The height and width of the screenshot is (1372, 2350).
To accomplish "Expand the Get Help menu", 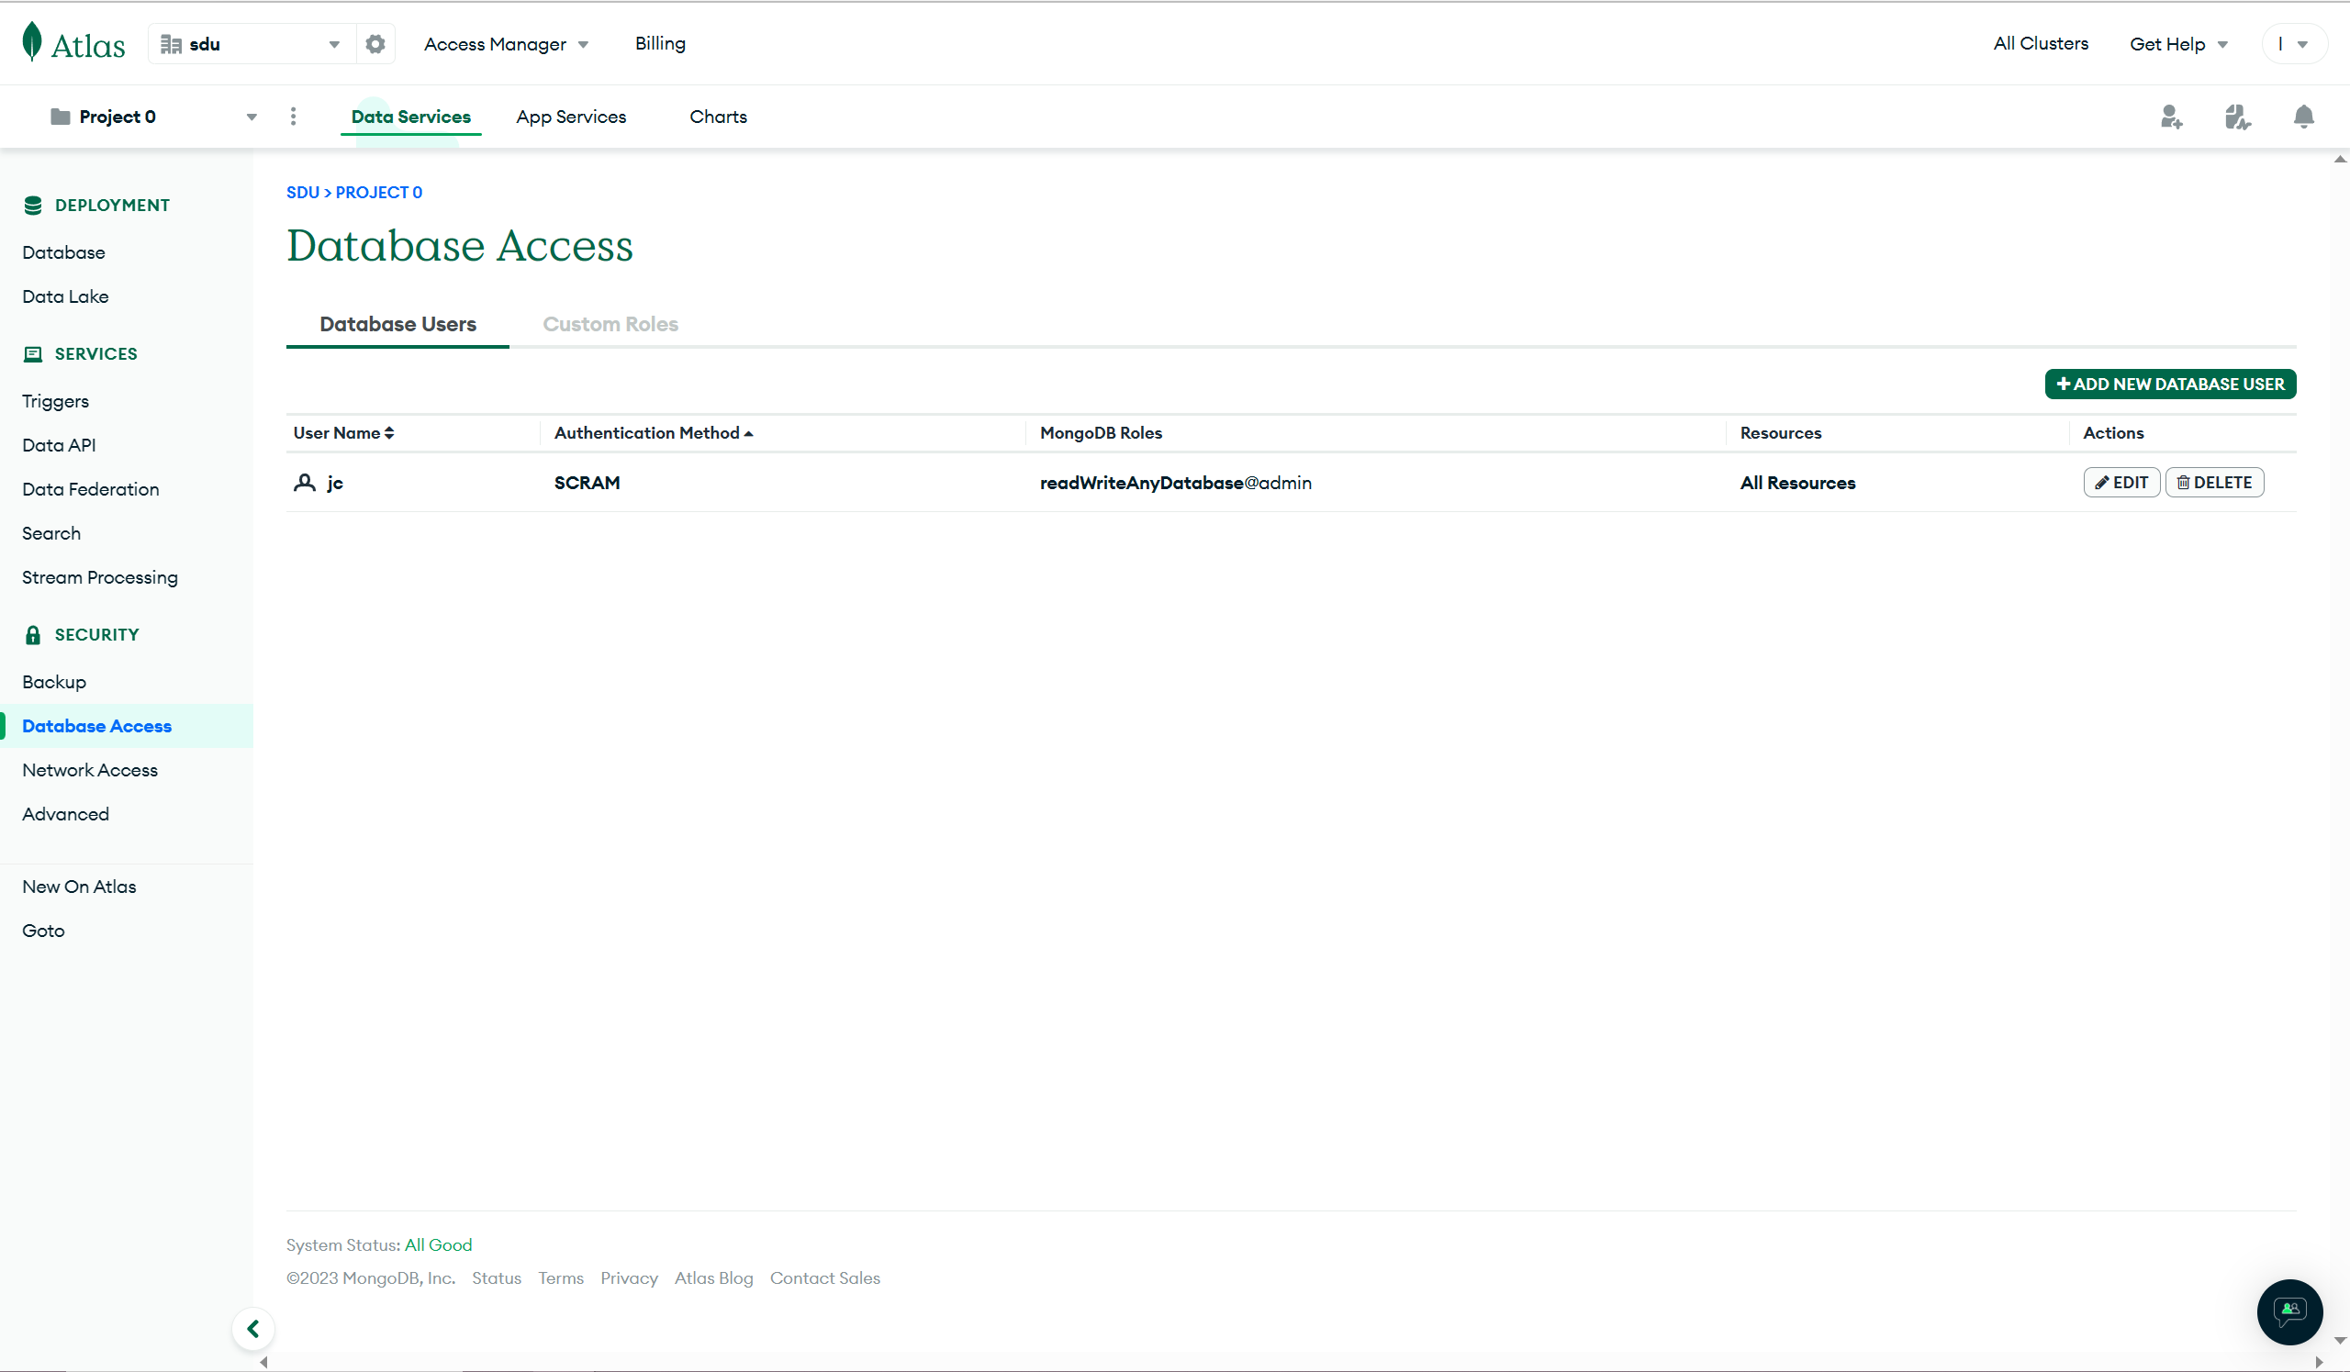I will (2178, 44).
